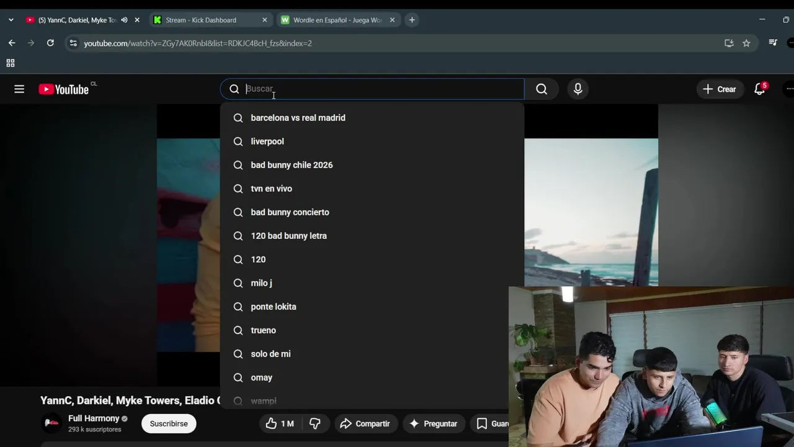This screenshot has height=447, width=794.
Task: Pick the trueno suggestion
Action: click(372, 330)
